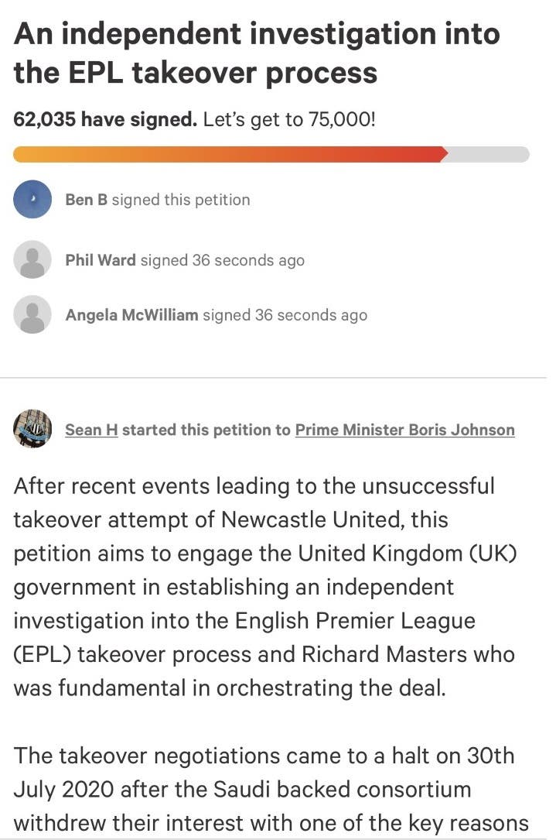Follow the Prime Minister Boris Johnson link

(x=405, y=430)
